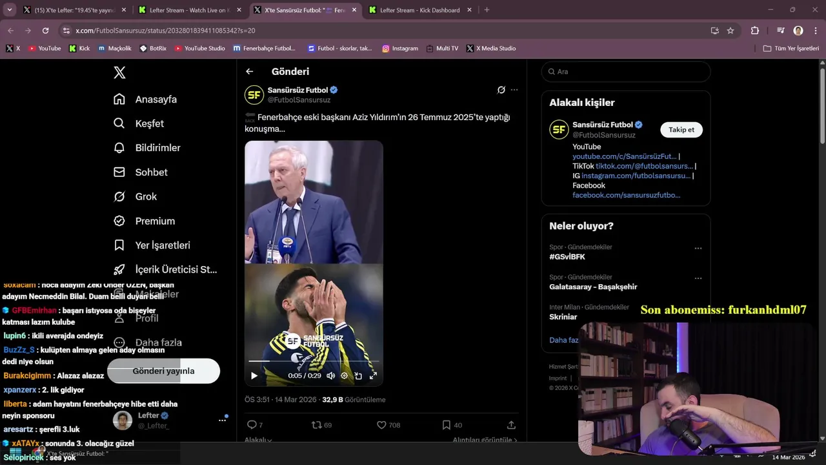Expand the Alakalı sort dropdown
This screenshot has height=465, width=826.
[x=258, y=440]
